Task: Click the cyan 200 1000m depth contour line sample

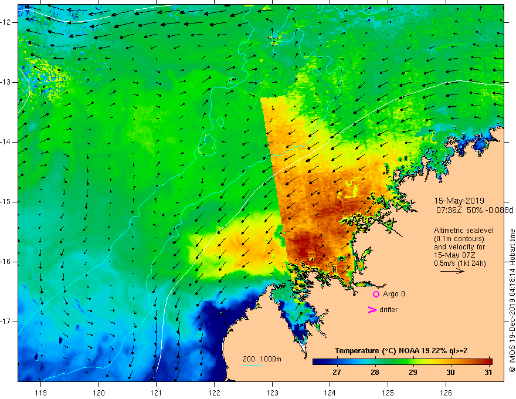Action: pyautogui.click(x=252, y=365)
